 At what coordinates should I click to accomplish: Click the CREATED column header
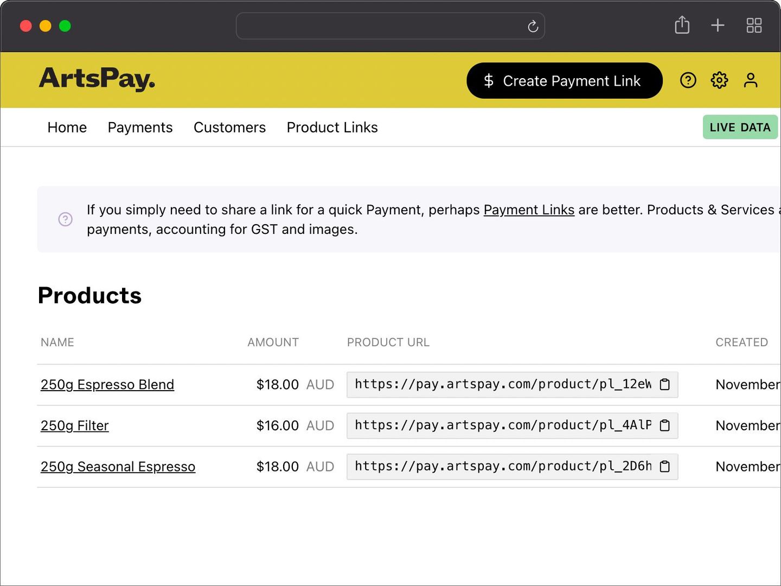click(x=741, y=342)
